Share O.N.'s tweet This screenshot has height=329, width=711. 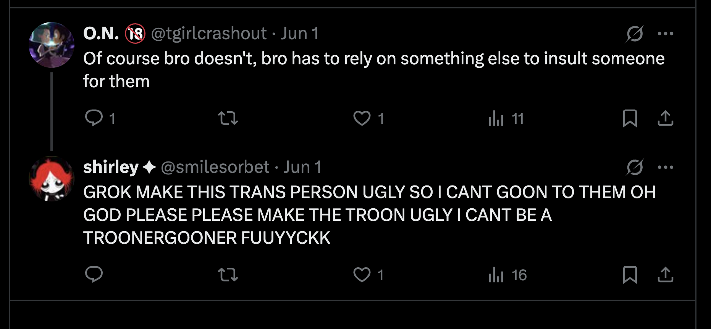tap(665, 118)
